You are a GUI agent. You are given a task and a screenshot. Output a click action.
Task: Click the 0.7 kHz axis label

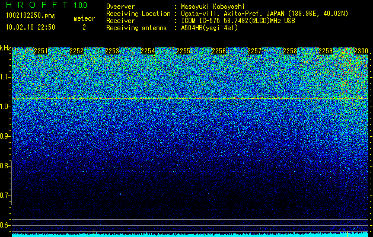point(5,196)
